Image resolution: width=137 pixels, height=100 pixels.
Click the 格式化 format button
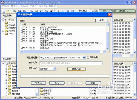coord(38,83)
